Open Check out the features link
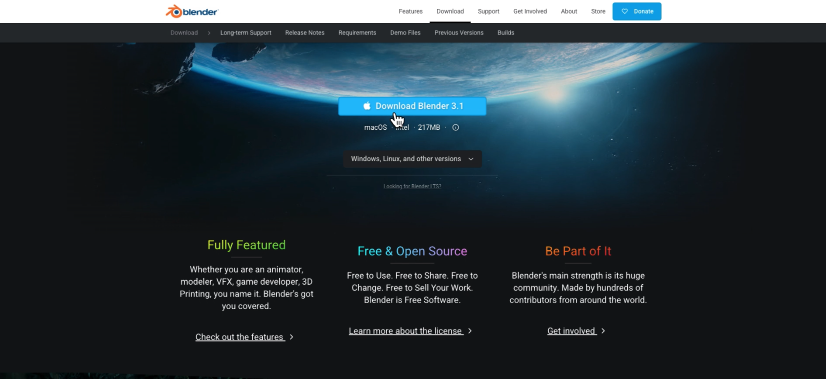 click(x=240, y=337)
